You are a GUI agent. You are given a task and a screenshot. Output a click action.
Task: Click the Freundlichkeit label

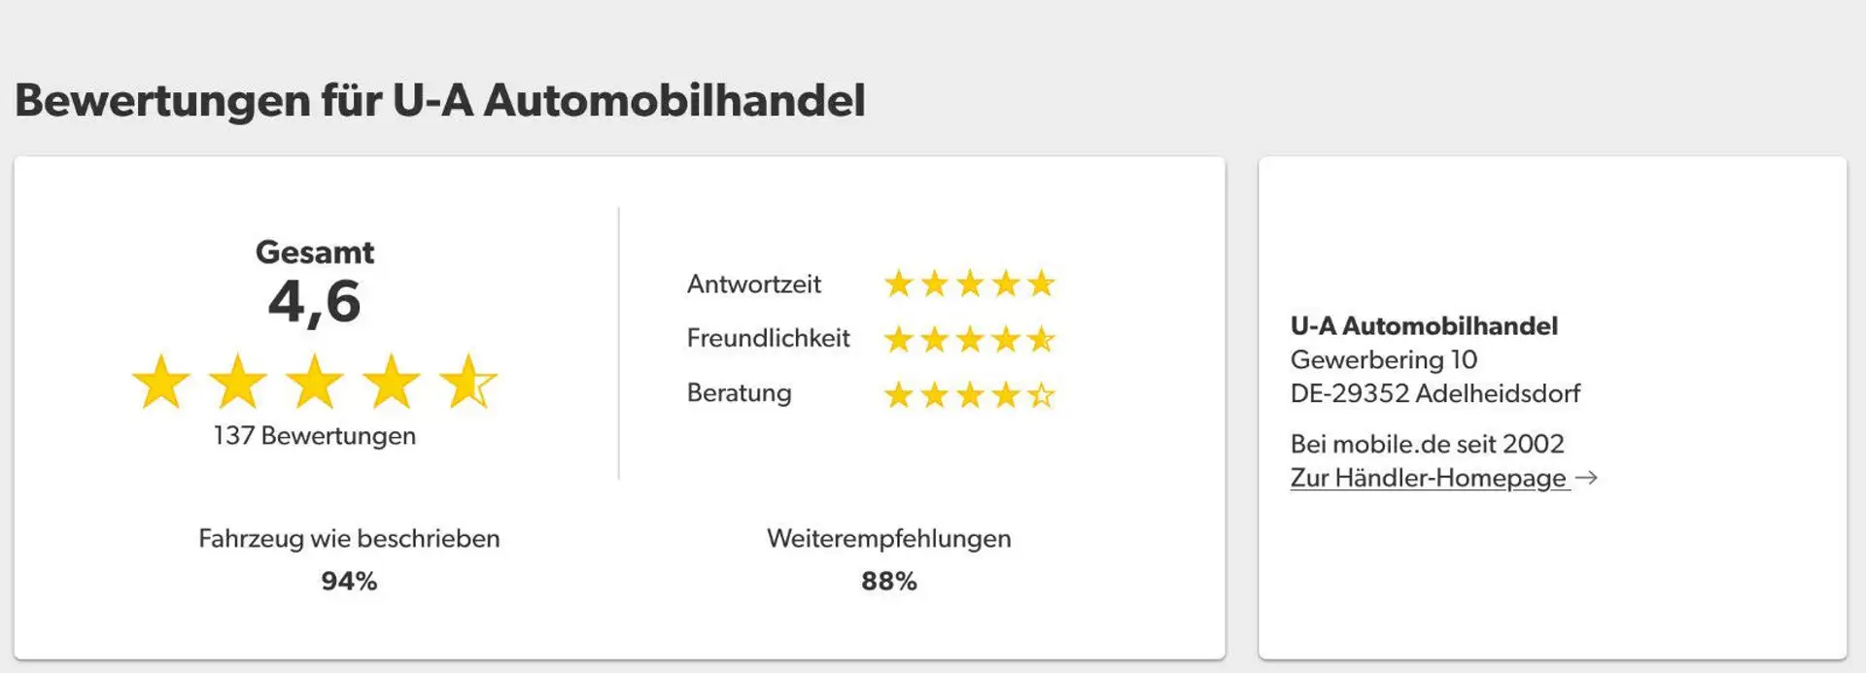point(768,338)
